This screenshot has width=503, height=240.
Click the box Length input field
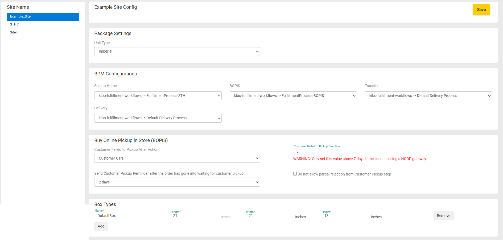(x=195, y=216)
